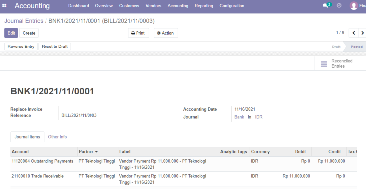
Task: Sort by Analytic Tags column header
Action: point(234,152)
